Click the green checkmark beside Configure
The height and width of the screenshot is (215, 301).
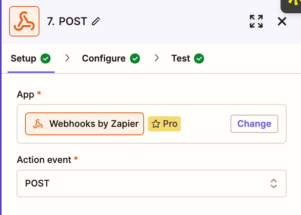point(135,58)
